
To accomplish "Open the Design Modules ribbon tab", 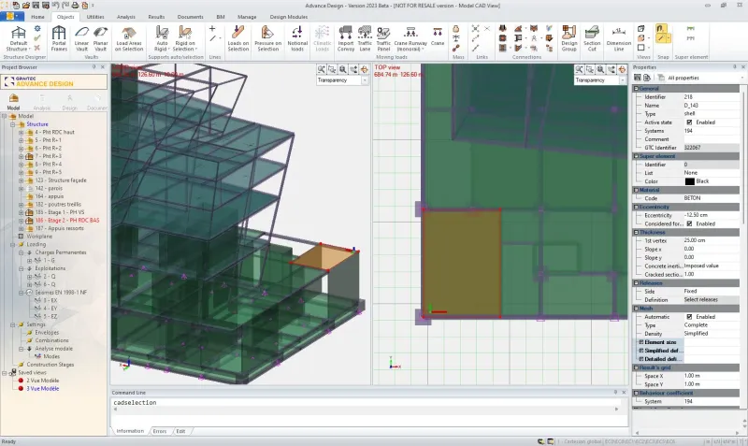I will click(x=289, y=17).
